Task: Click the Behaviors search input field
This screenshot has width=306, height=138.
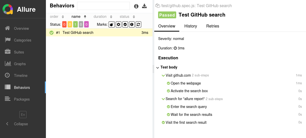Action: tap(103, 6)
